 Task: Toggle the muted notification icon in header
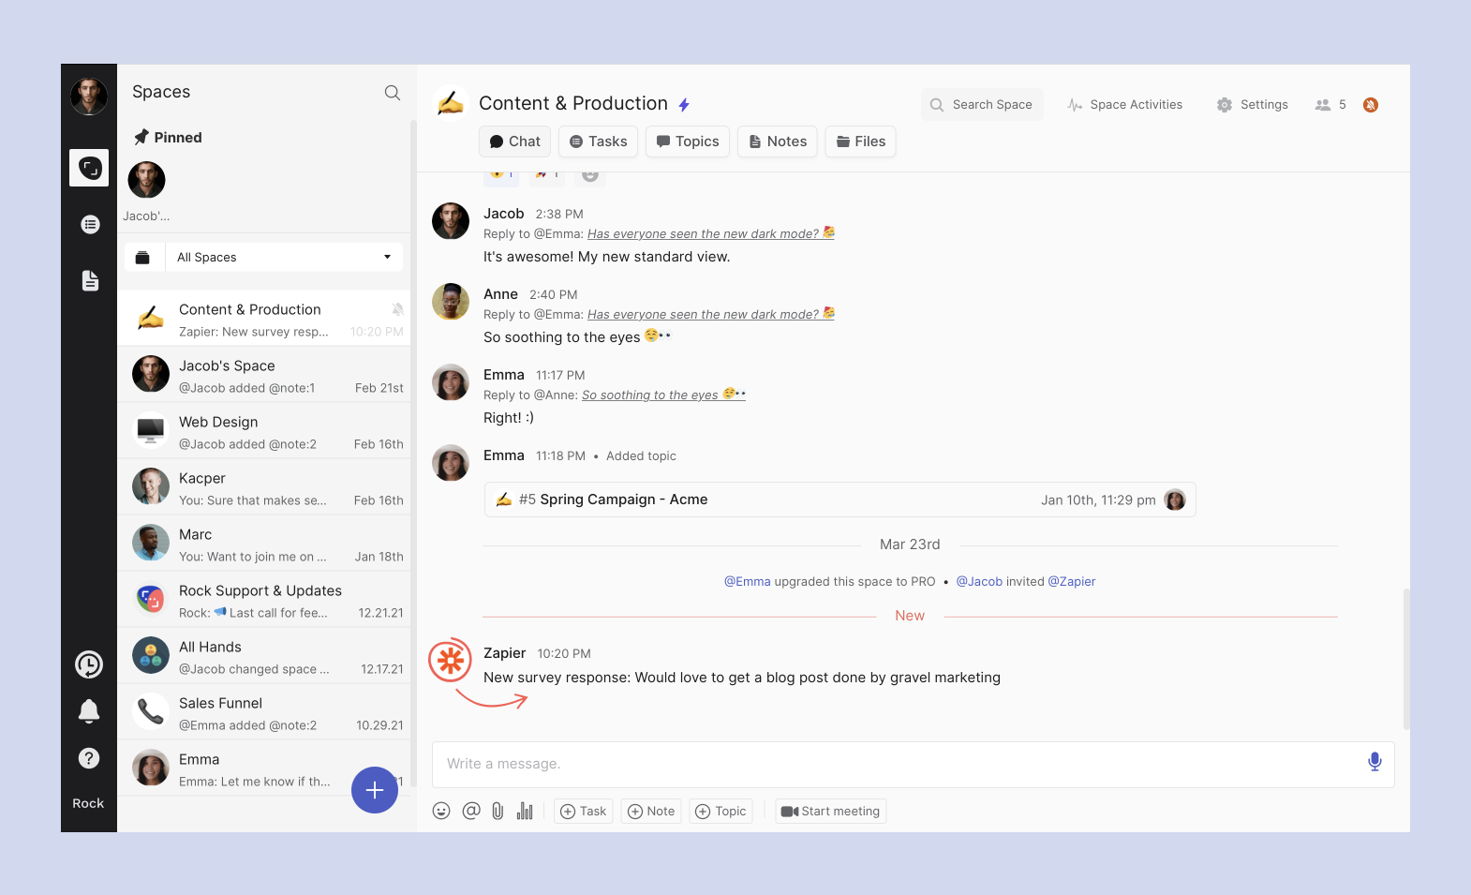tap(1370, 105)
